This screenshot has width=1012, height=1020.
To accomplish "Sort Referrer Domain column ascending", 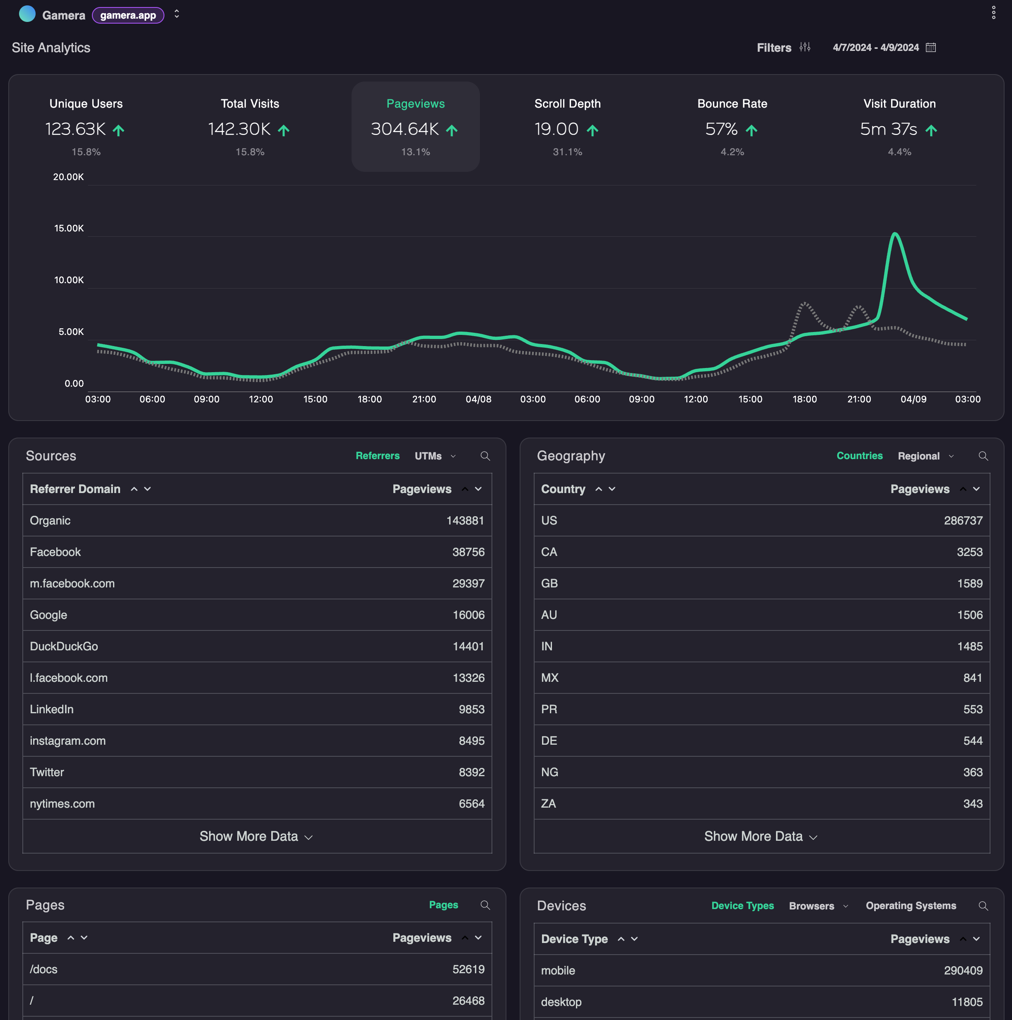I will [x=134, y=489].
